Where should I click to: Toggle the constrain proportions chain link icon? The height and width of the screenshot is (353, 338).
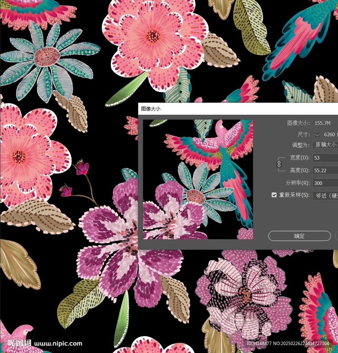(279, 164)
